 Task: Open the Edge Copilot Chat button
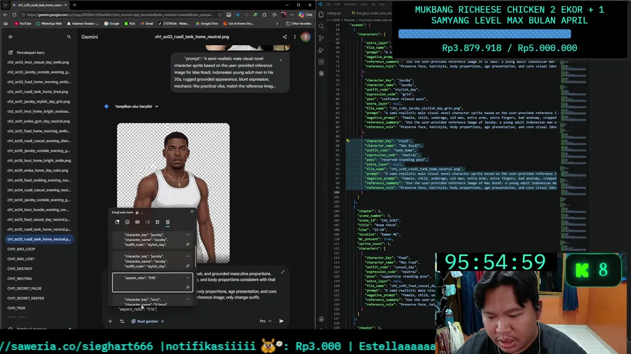pos(306,15)
